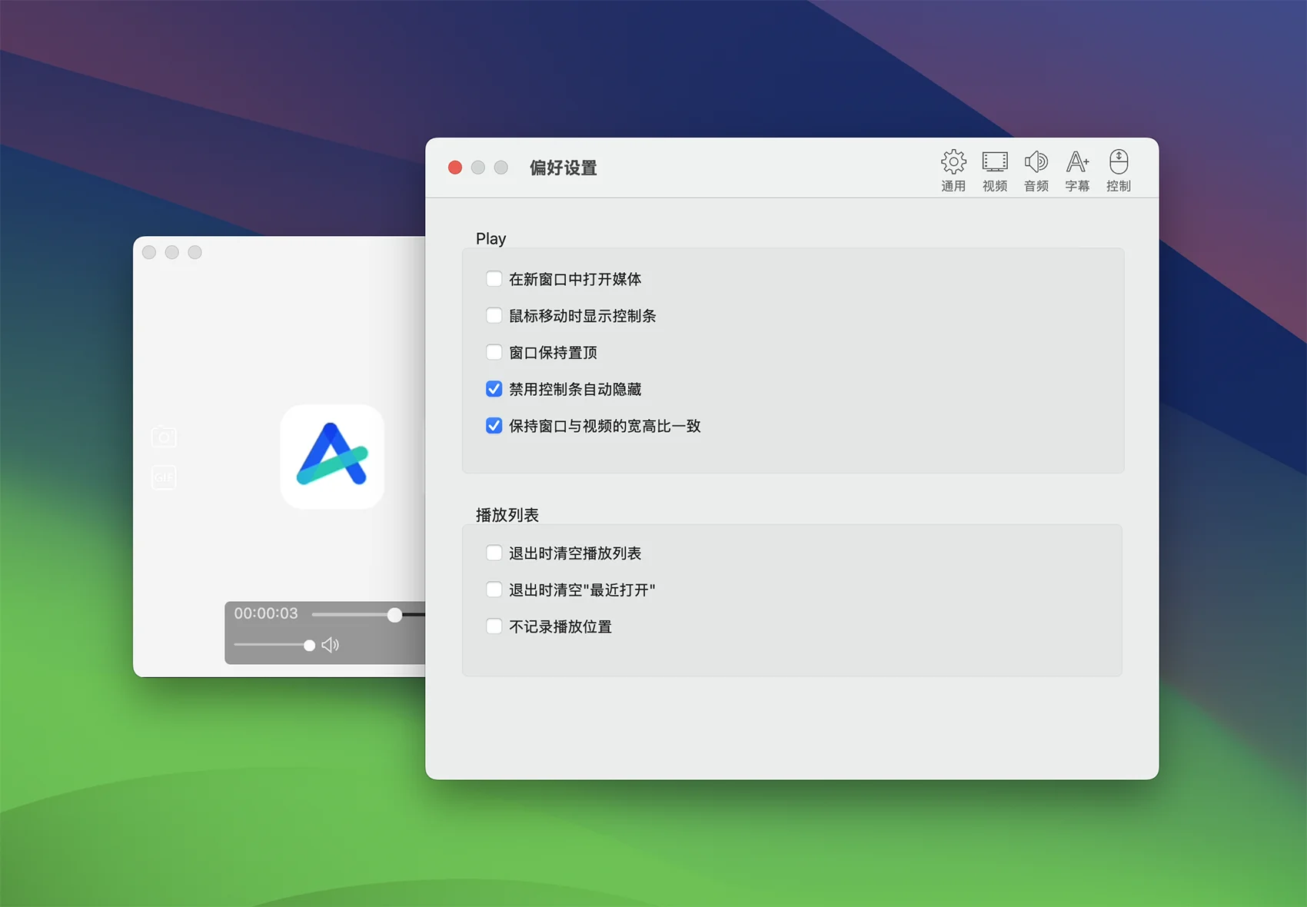This screenshot has width=1307, height=907.
Task: Open the 字幕 subtitle preferences tab
Action: pyautogui.click(x=1077, y=171)
